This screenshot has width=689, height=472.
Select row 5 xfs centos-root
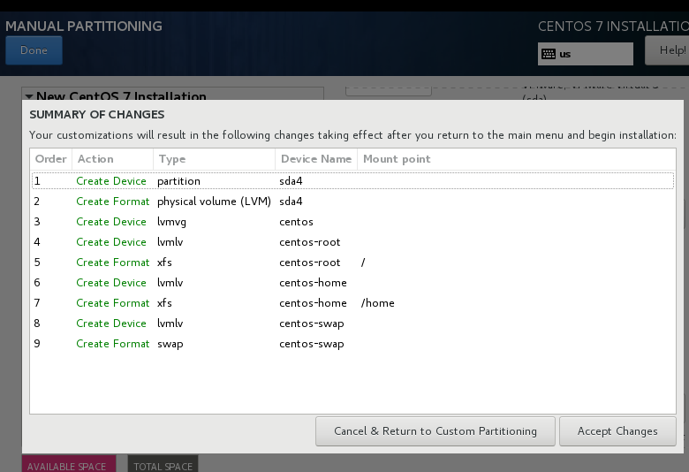tap(352, 263)
